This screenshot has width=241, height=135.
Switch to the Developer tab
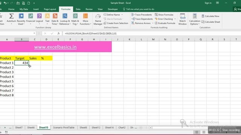pos(113,9)
